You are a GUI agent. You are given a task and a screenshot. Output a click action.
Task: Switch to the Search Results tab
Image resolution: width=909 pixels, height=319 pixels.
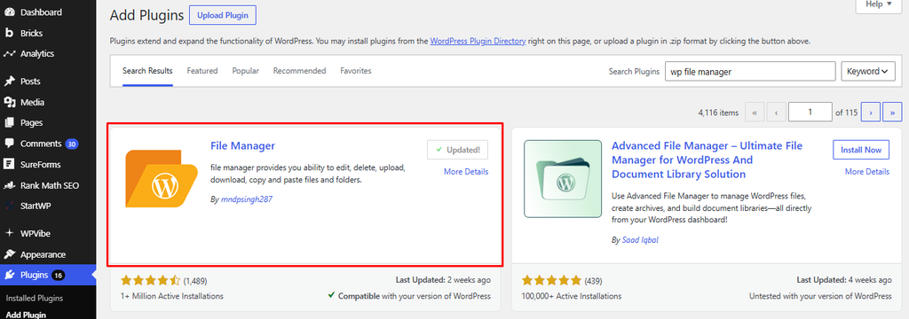pos(147,71)
